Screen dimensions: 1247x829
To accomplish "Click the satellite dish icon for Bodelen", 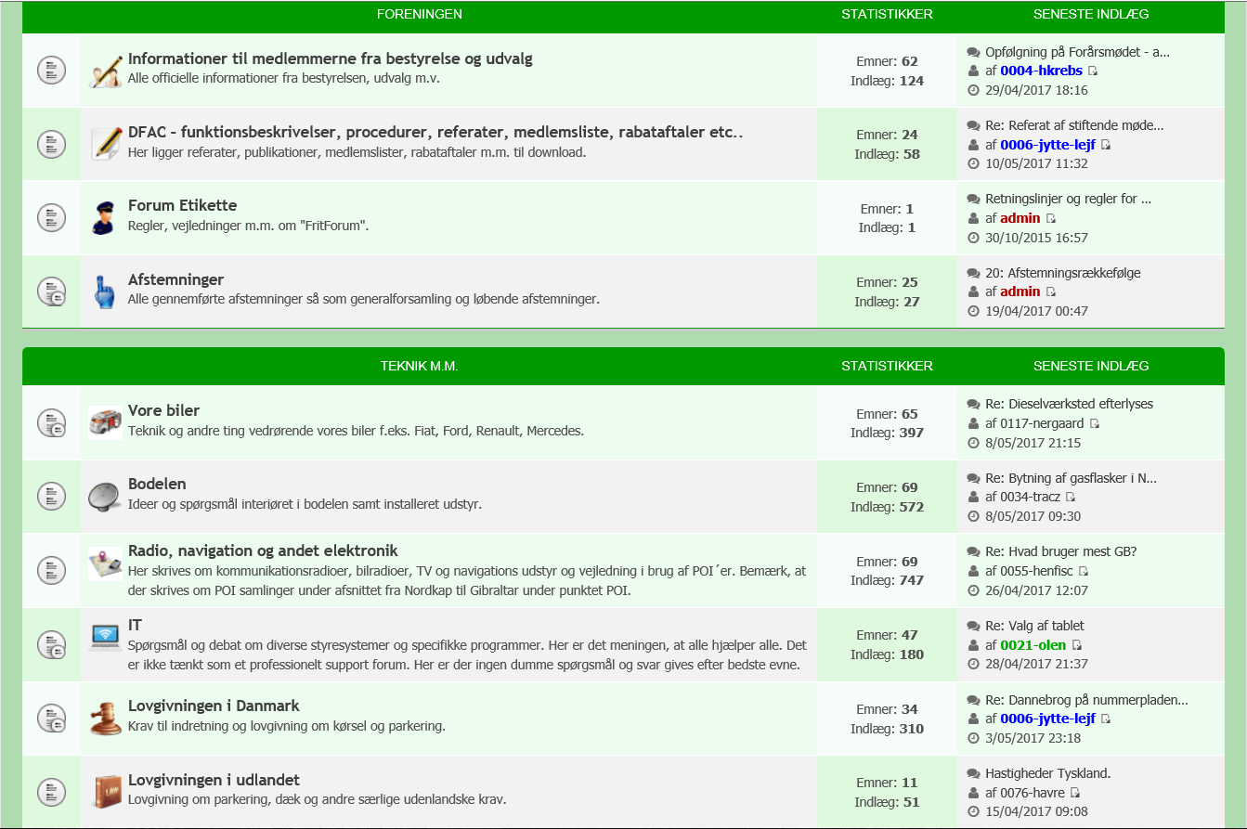I will [106, 497].
